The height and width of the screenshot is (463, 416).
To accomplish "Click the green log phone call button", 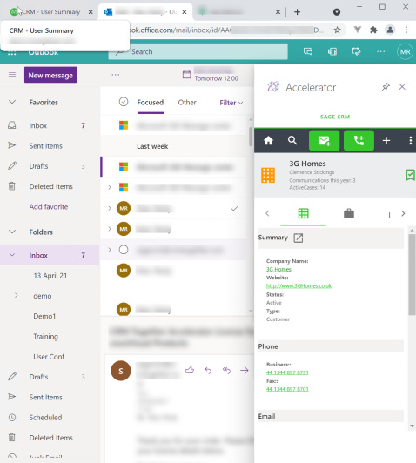I will (x=359, y=141).
